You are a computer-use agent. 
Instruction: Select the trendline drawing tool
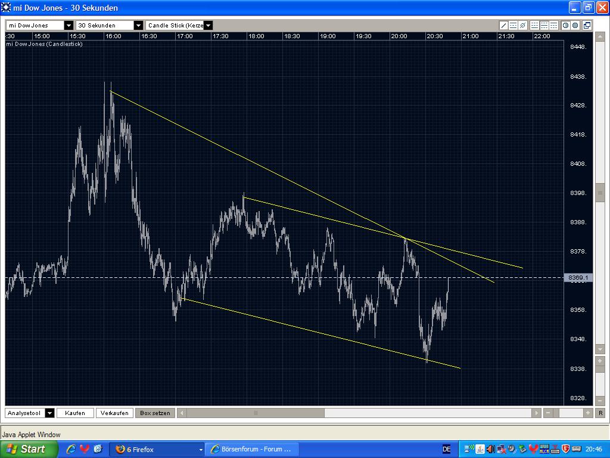(x=504, y=25)
